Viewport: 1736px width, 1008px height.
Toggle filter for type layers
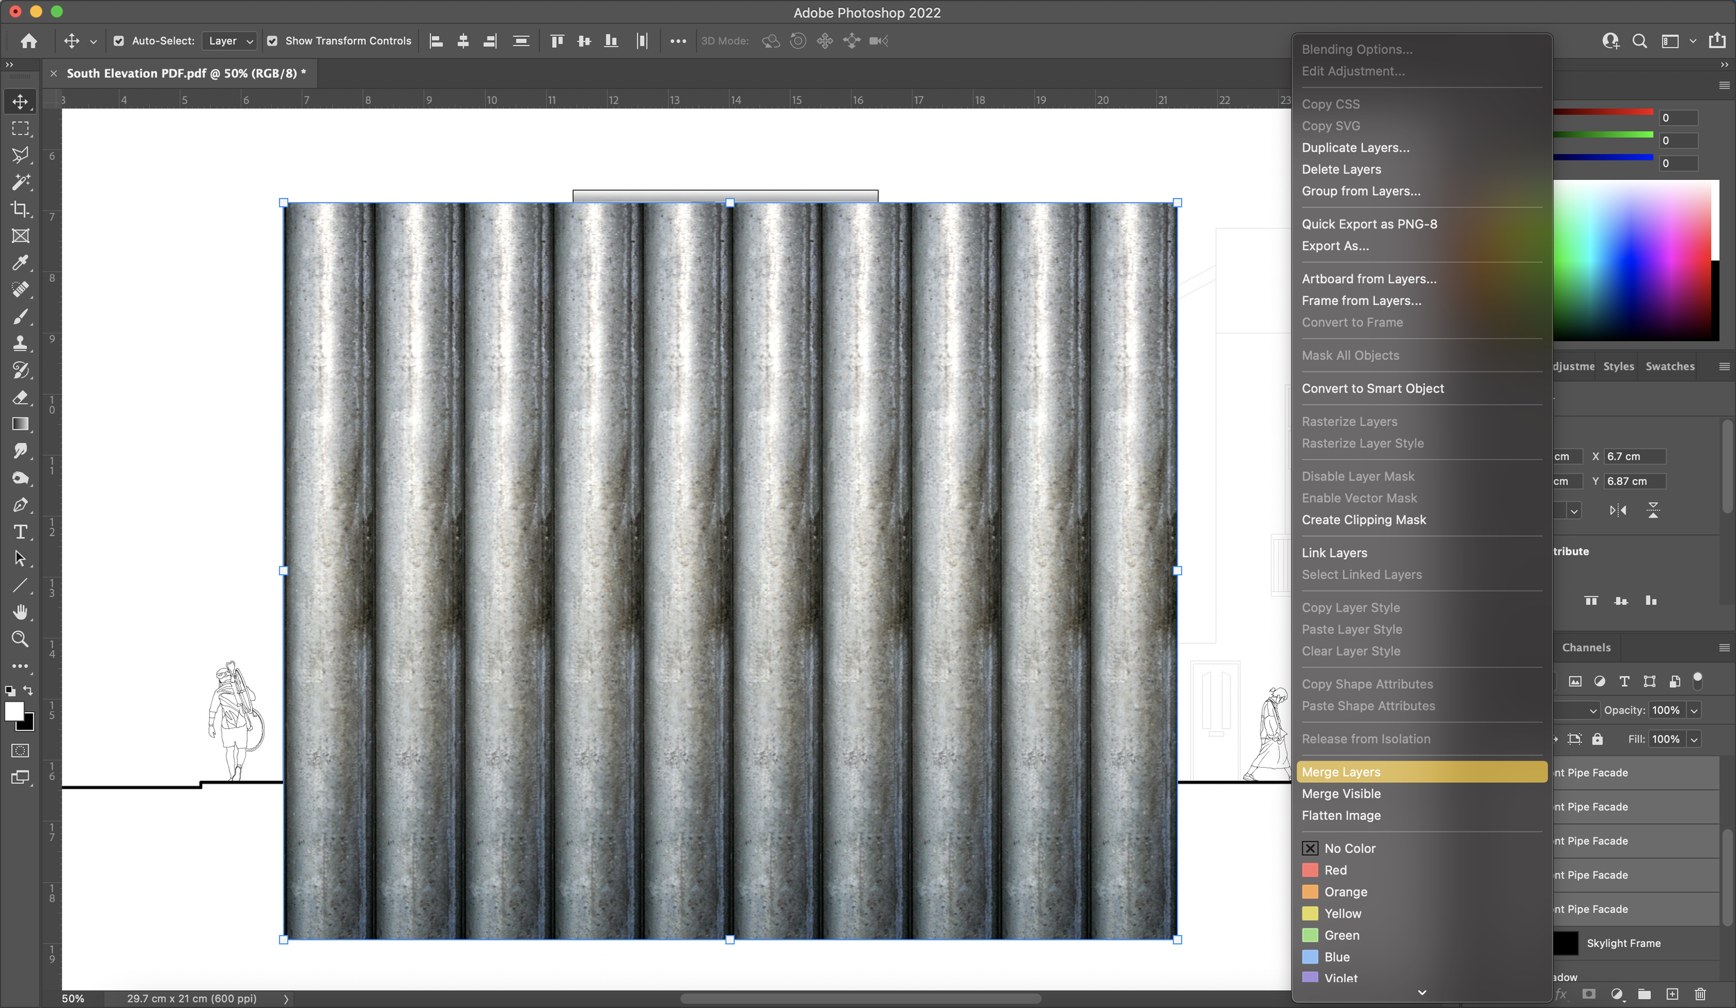coord(1624,681)
